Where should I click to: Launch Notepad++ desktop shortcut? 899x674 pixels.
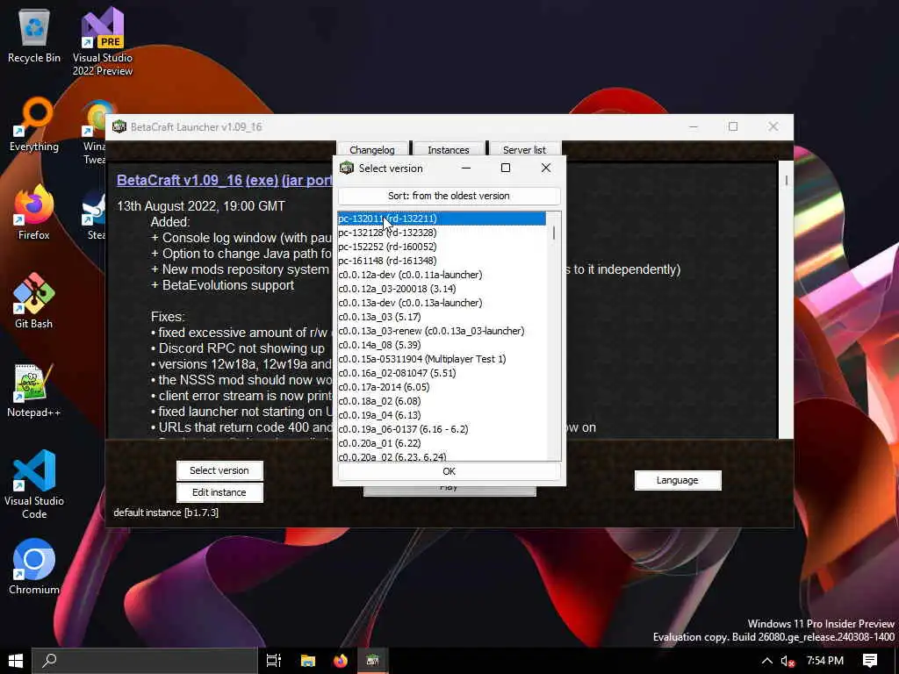pyautogui.click(x=34, y=391)
